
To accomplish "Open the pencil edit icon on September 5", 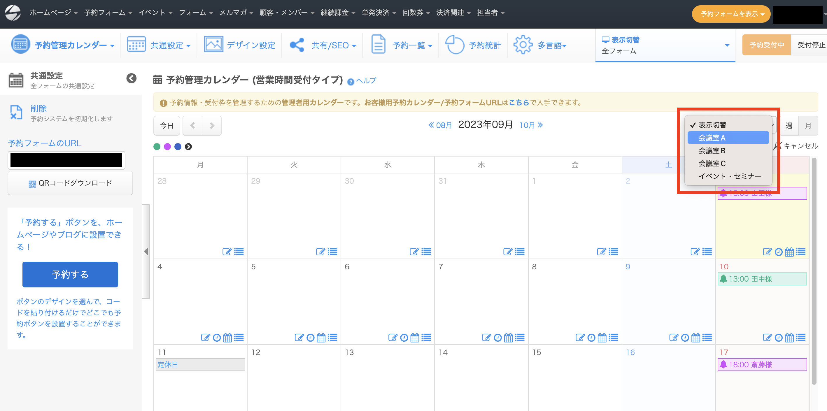I will coord(299,337).
